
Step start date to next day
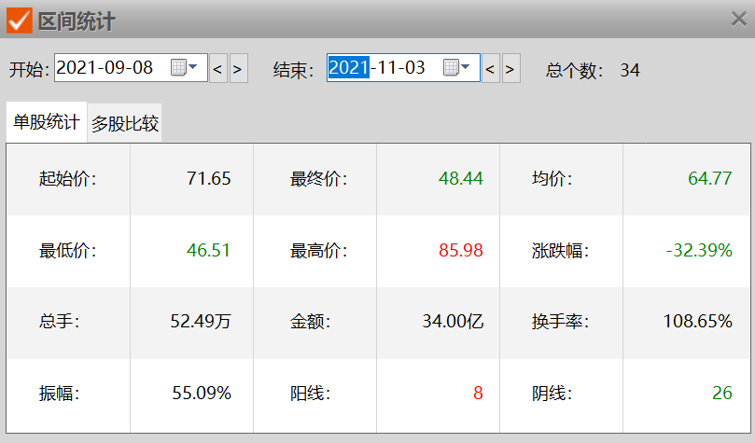tap(238, 68)
